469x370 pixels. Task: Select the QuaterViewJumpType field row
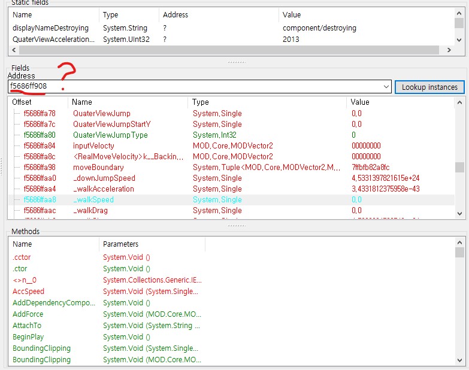tap(110, 135)
